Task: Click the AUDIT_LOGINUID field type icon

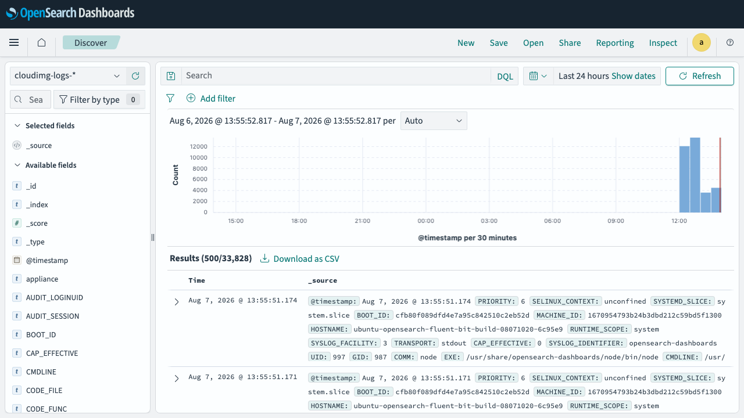Action: pyautogui.click(x=17, y=298)
